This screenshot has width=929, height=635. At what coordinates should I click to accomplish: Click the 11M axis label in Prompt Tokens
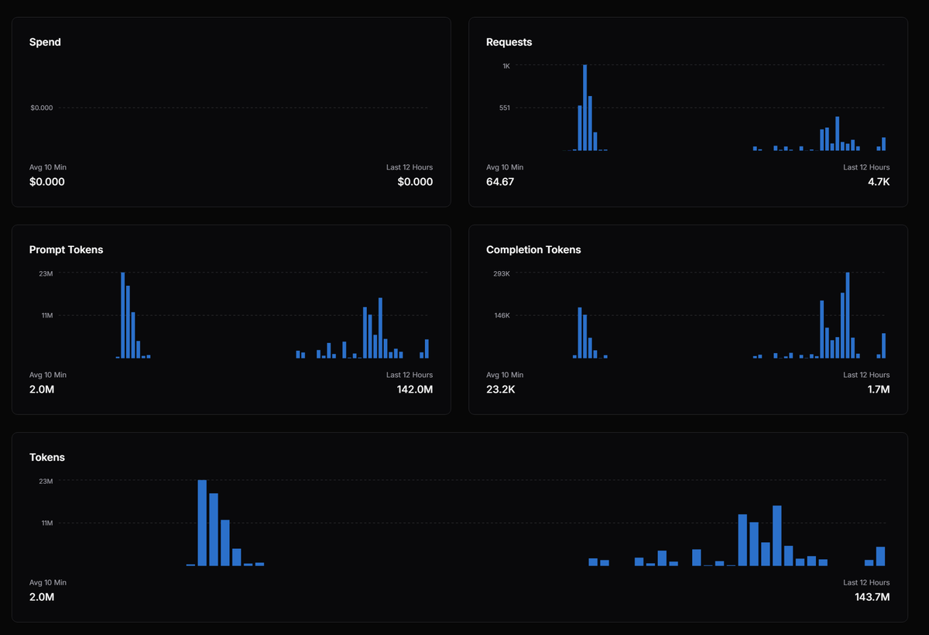[46, 315]
